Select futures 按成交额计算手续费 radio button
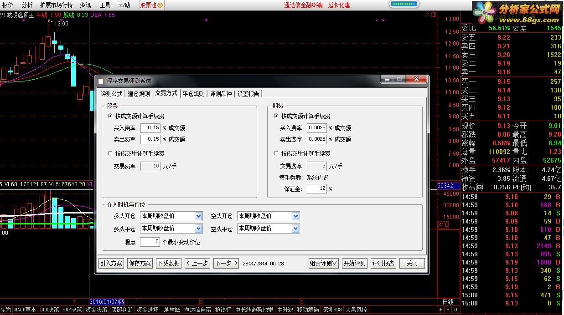 click(x=276, y=116)
